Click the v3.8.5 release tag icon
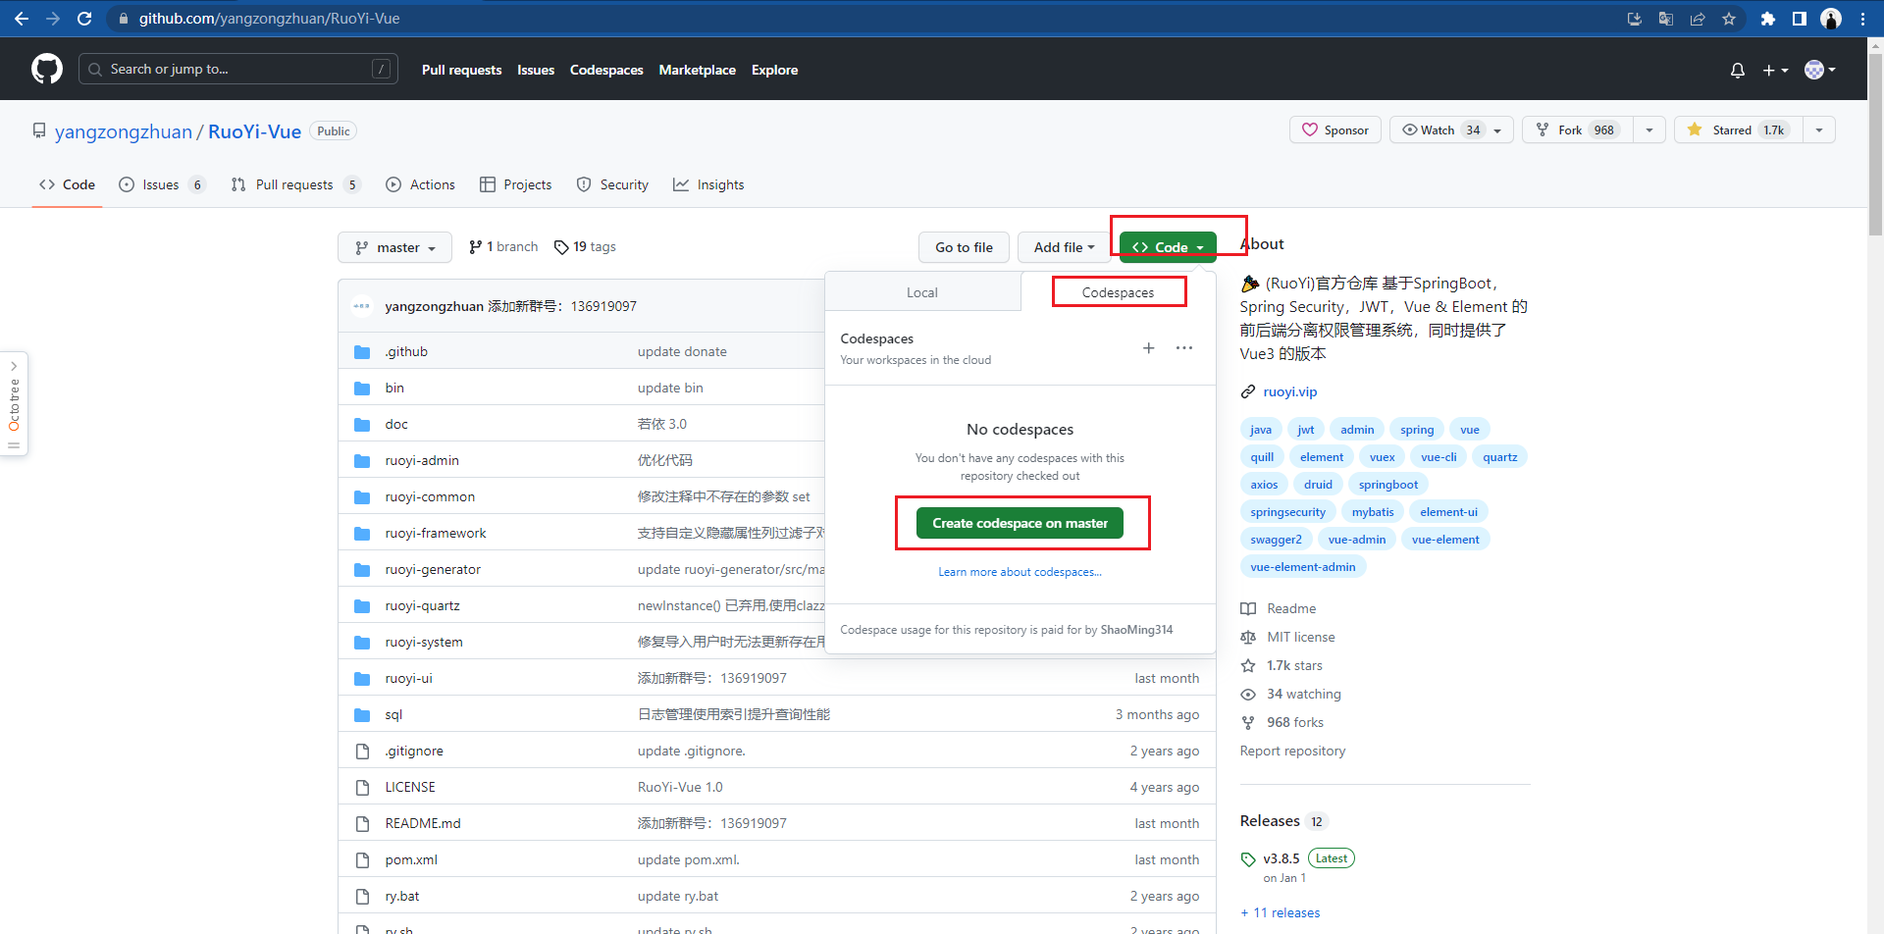 [1248, 859]
